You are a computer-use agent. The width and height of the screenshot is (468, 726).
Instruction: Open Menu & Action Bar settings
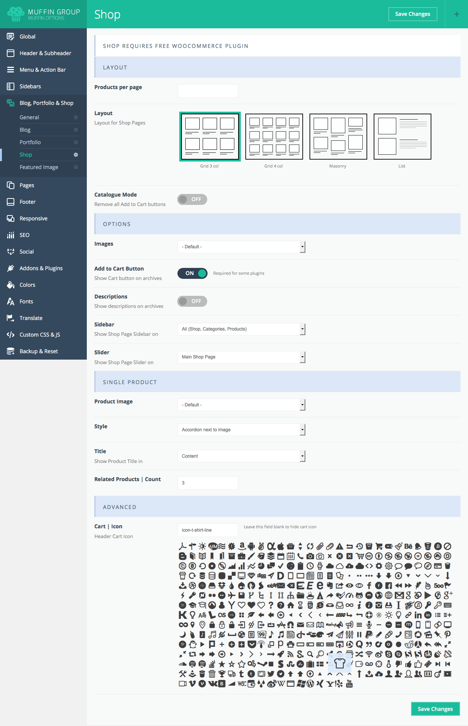click(x=43, y=70)
